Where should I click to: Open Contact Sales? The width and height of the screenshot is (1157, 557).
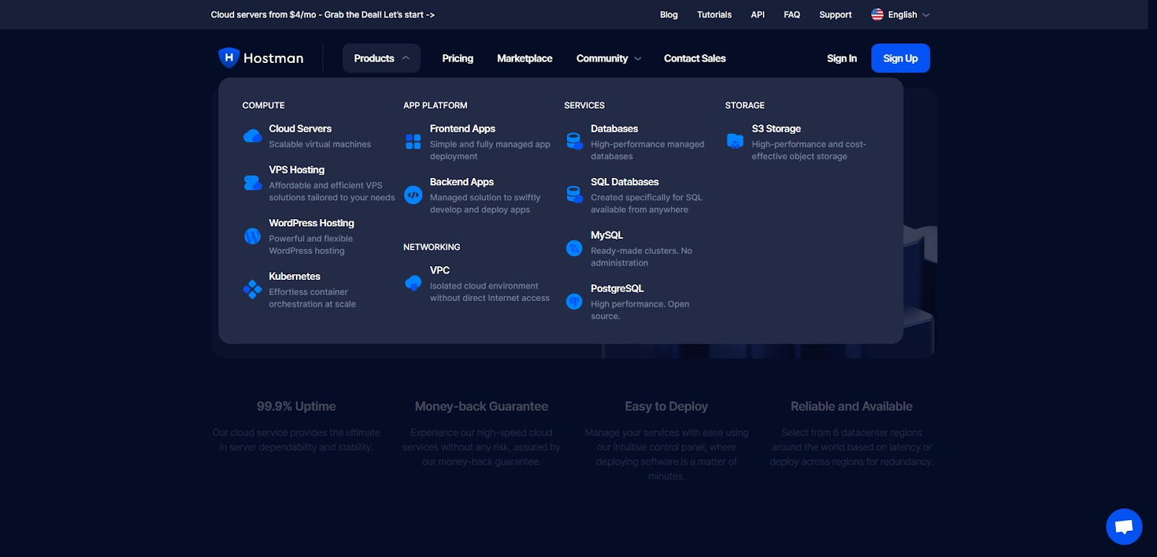[695, 59]
